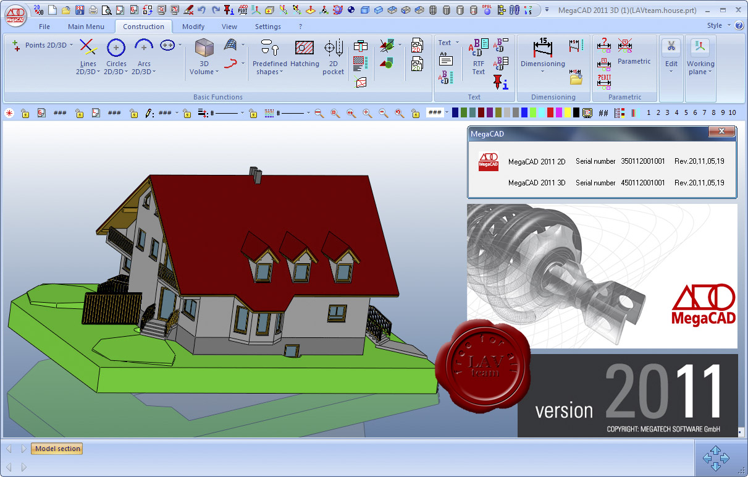Close the MegaCAD about dialog
The width and height of the screenshot is (748, 477).
(721, 131)
